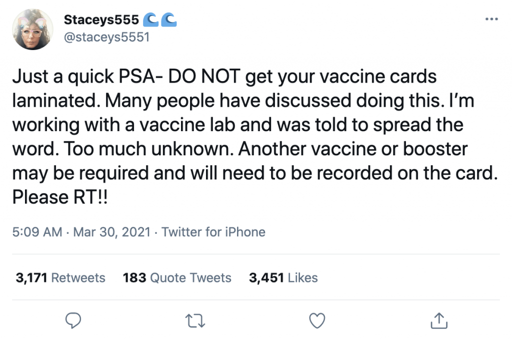Screen dimensions: 512x340
Task: Open the Twitter for iPhone source link
Action: pos(213,232)
